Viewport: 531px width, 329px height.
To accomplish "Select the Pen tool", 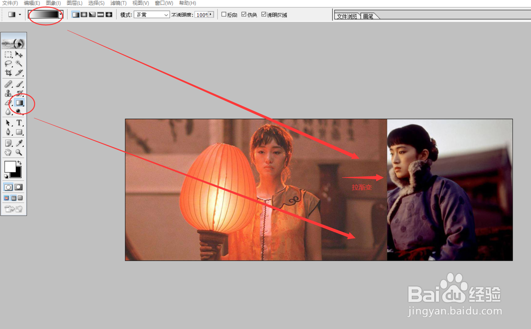I will click(x=8, y=132).
